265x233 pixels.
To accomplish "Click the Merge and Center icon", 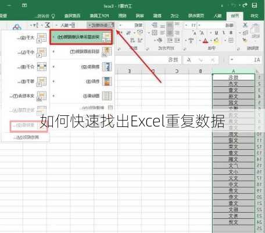I will (154, 32).
